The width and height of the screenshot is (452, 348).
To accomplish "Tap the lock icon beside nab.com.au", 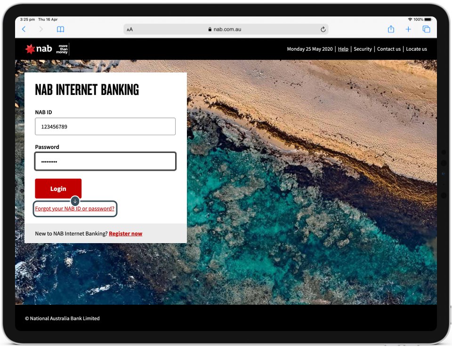I will [x=210, y=29].
